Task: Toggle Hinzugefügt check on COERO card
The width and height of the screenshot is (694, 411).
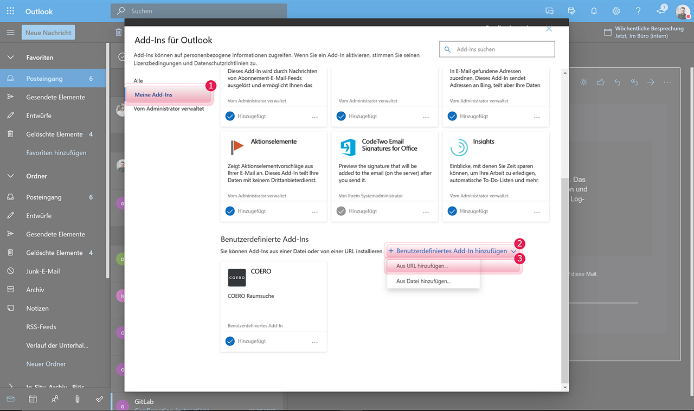Action: point(229,341)
